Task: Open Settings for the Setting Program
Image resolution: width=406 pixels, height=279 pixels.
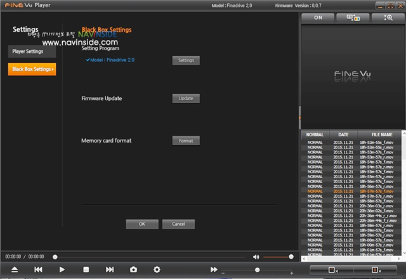Action: pyautogui.click(x=186, y=60)
